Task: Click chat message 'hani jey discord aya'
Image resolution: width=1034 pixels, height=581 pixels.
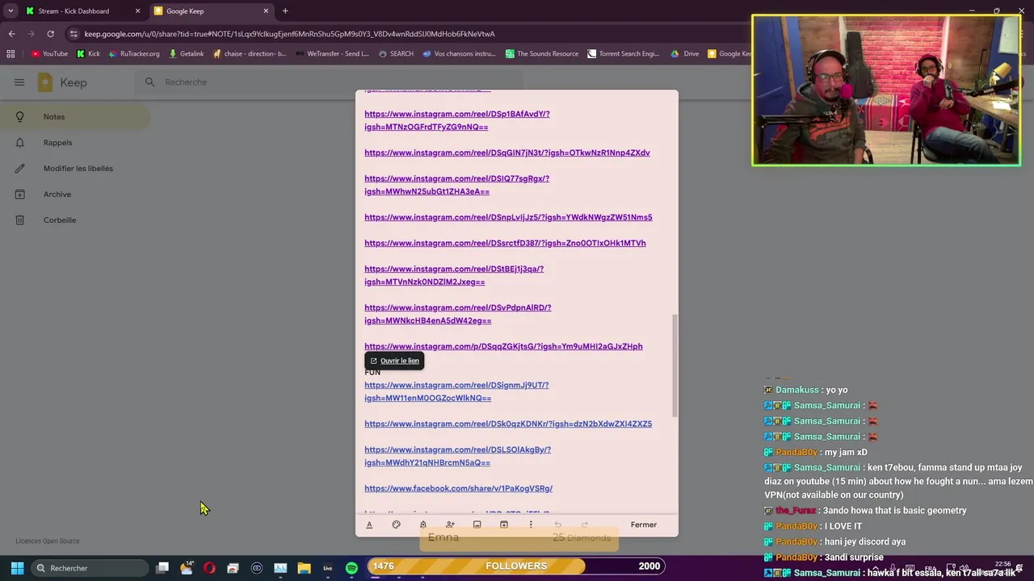Action: (865, 541)
